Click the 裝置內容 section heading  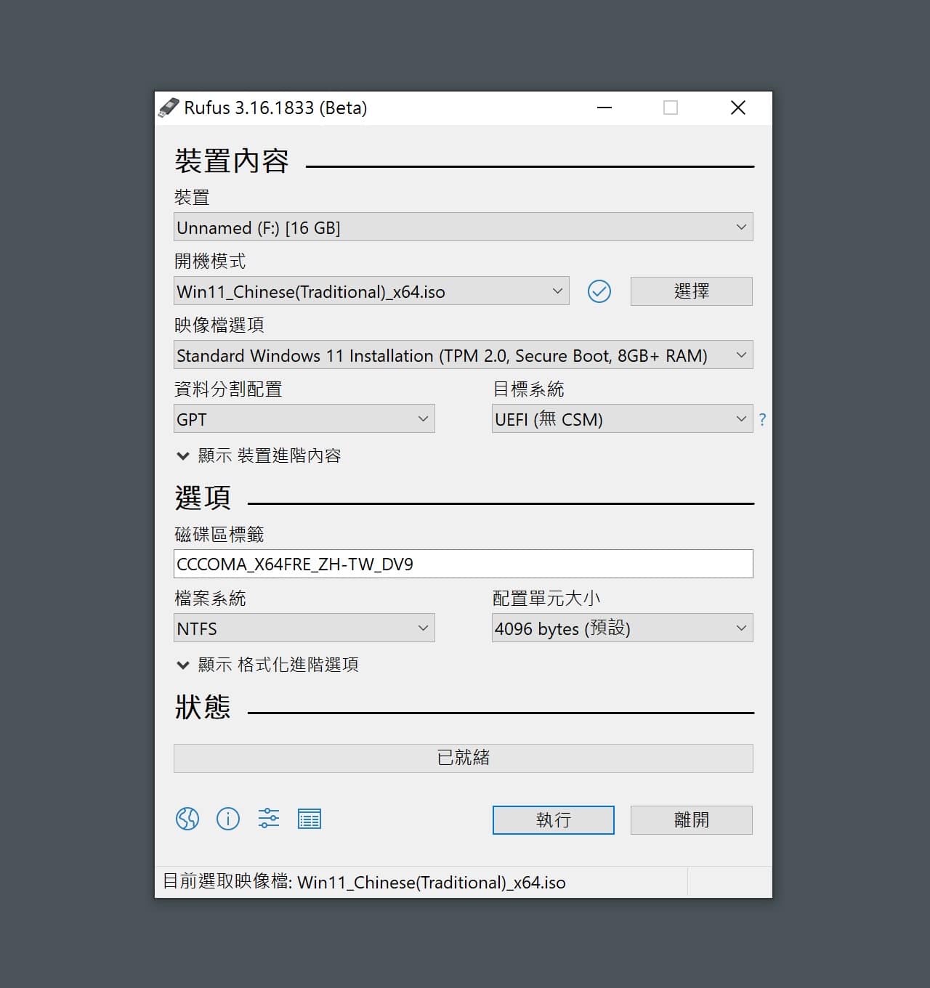pyautogui.click(x=232, y=161)
